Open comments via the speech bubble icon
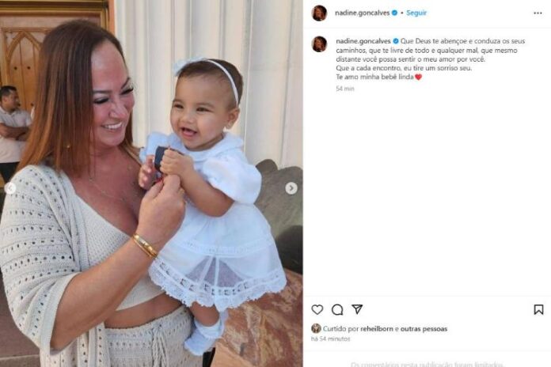The width and height of the screenshot is (551, 367). [337, 309]
